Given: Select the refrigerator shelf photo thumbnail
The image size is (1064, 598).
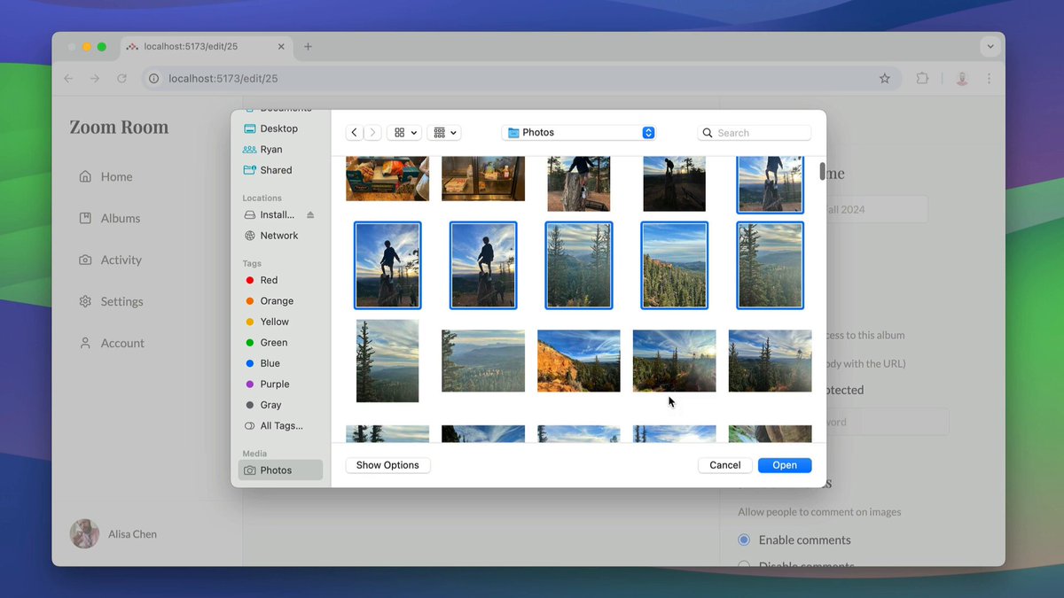Looking at the screenshot, I should click(483, 179).
